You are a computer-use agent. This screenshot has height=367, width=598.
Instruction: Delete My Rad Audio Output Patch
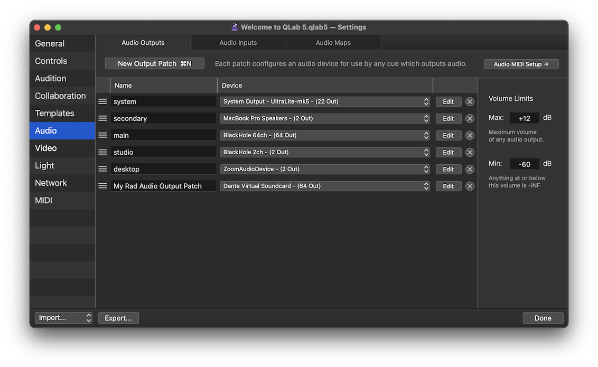coord(470,186)
